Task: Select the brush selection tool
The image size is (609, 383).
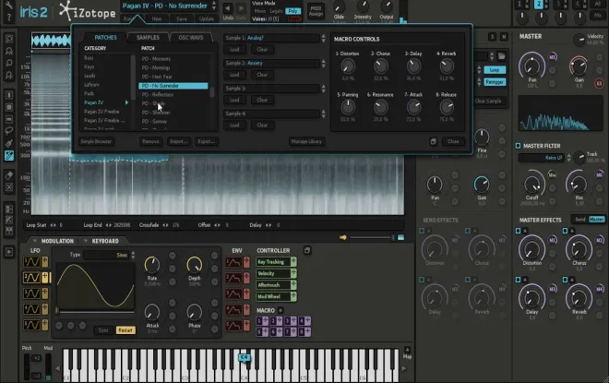Action: click(x=9, y=143)
